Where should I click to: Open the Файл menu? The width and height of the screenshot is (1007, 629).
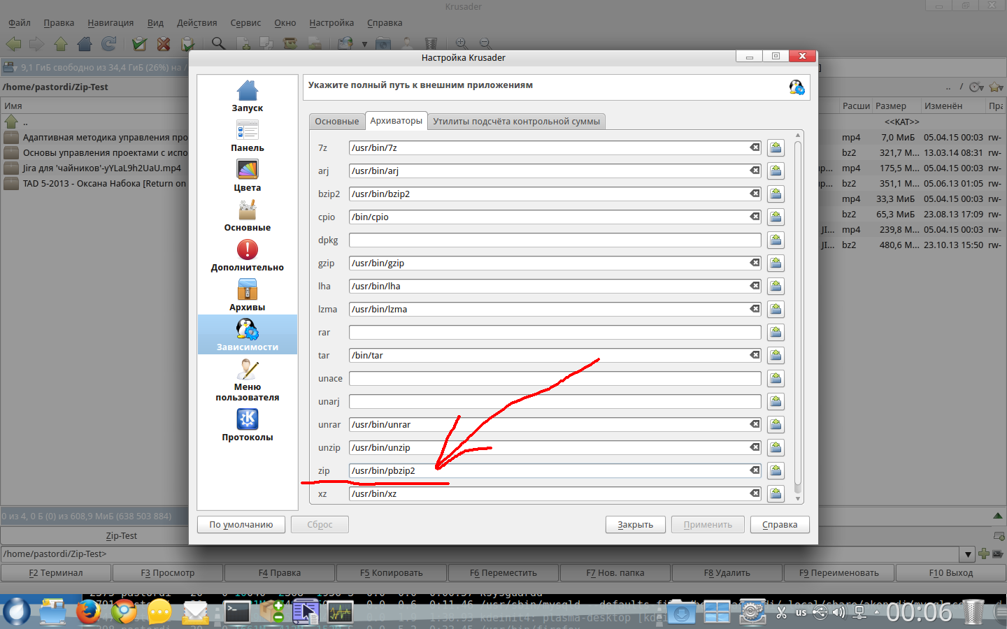(20, 23)
